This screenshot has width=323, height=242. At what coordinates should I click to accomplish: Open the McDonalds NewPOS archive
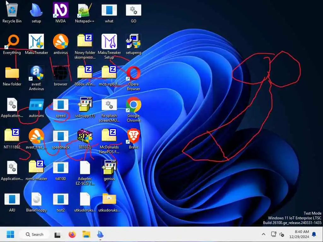pyautogui.click(x=109, y=141)
